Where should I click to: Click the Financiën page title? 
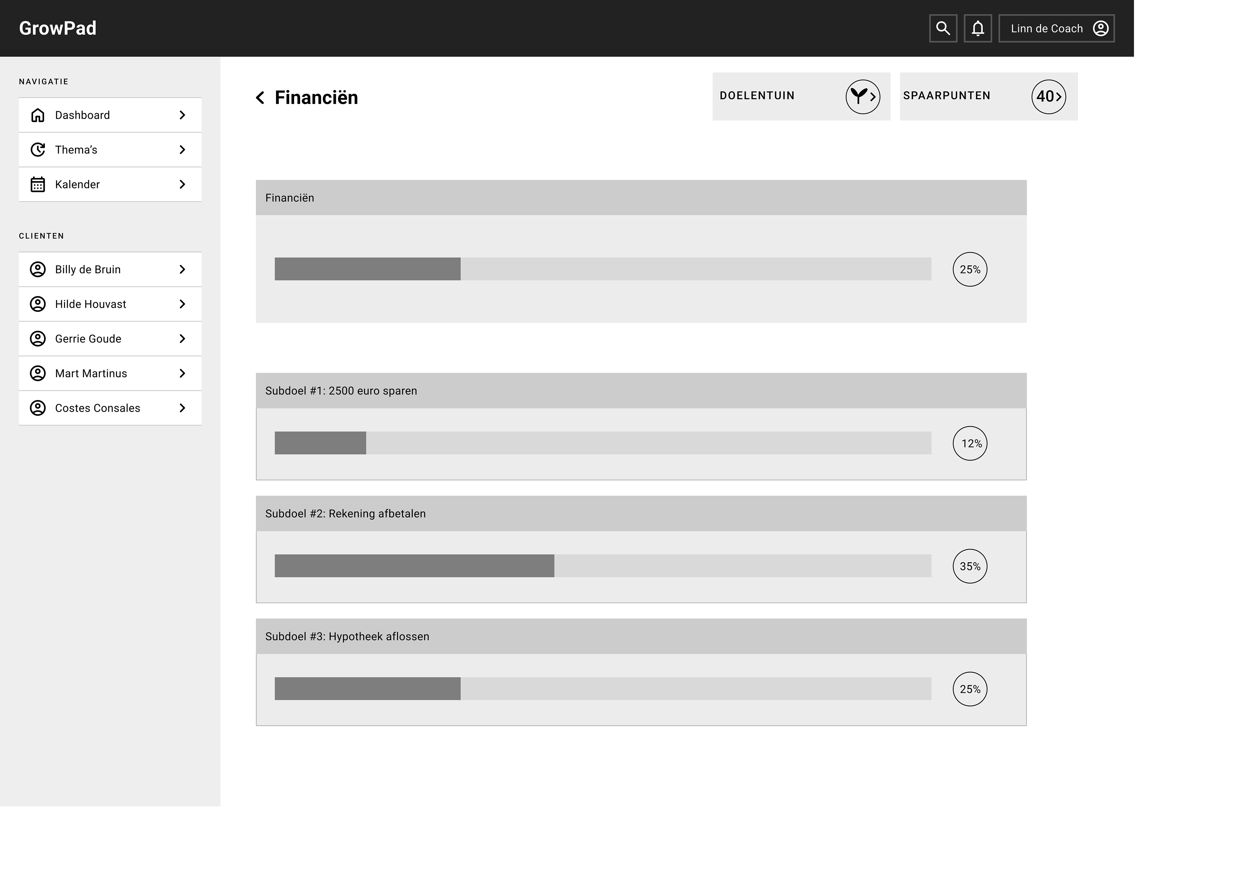tap(316, 97)
